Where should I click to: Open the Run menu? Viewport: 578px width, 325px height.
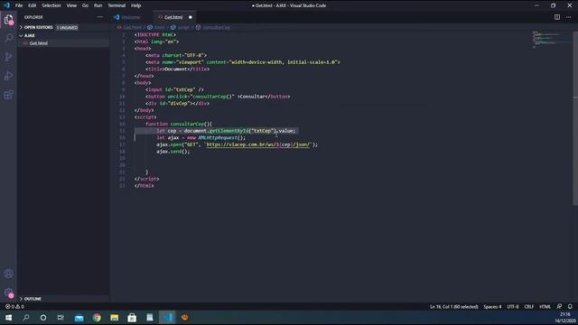tap(98, 5)
